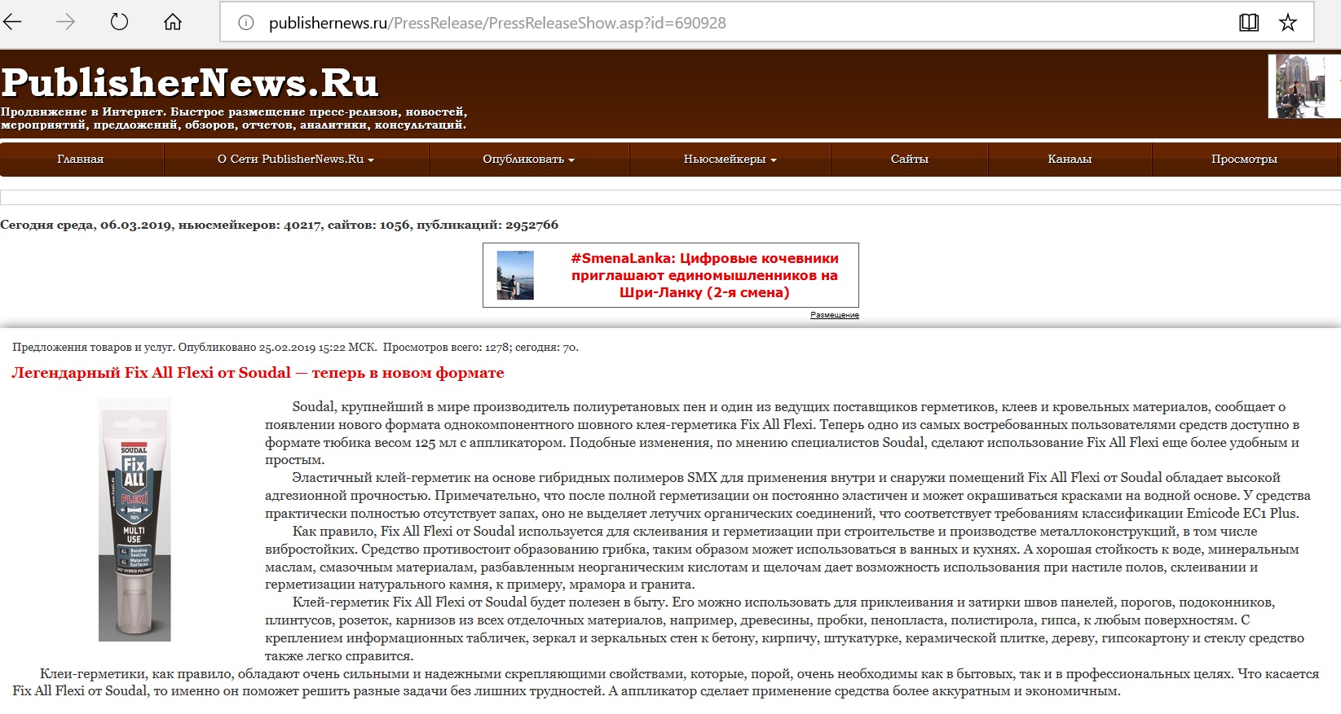
Task: Expand the Опубликовать dropdown menu
Action: pos(529,159)
